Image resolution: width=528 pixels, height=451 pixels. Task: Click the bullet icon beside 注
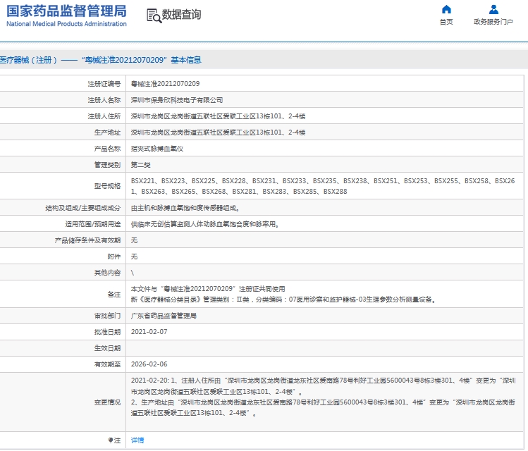coord(110,440)
